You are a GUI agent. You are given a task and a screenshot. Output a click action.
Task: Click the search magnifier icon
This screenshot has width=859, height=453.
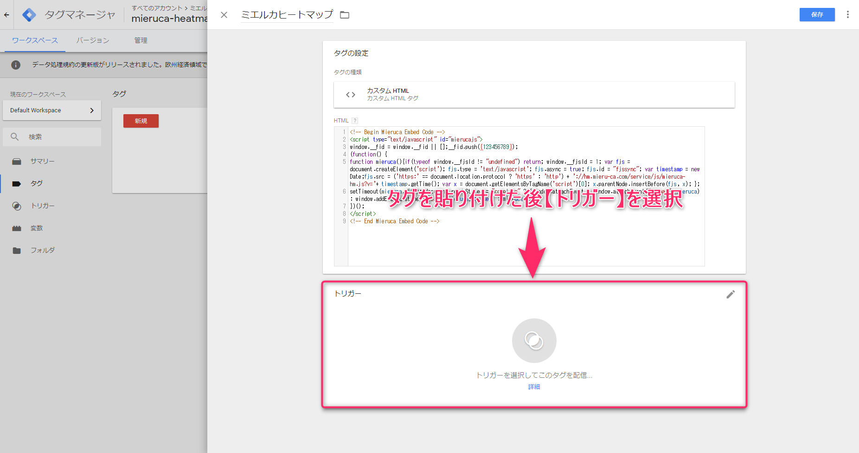click(15, 137)
